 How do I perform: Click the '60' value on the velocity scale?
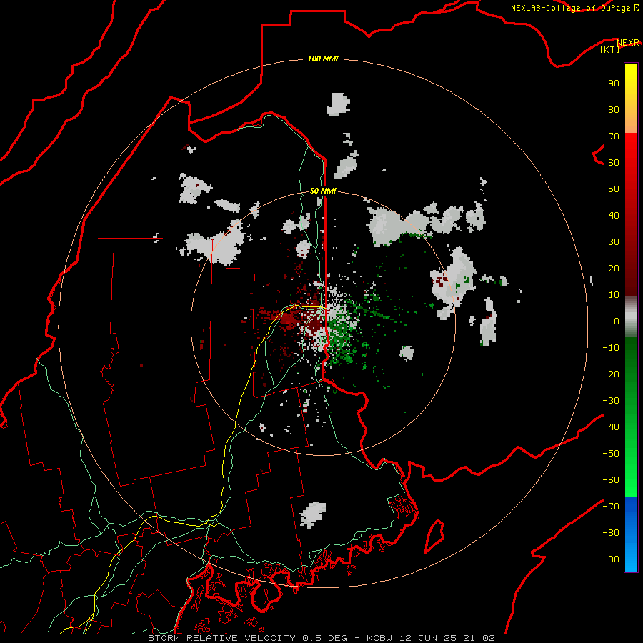pyautogui.click(x=614, y=162)
